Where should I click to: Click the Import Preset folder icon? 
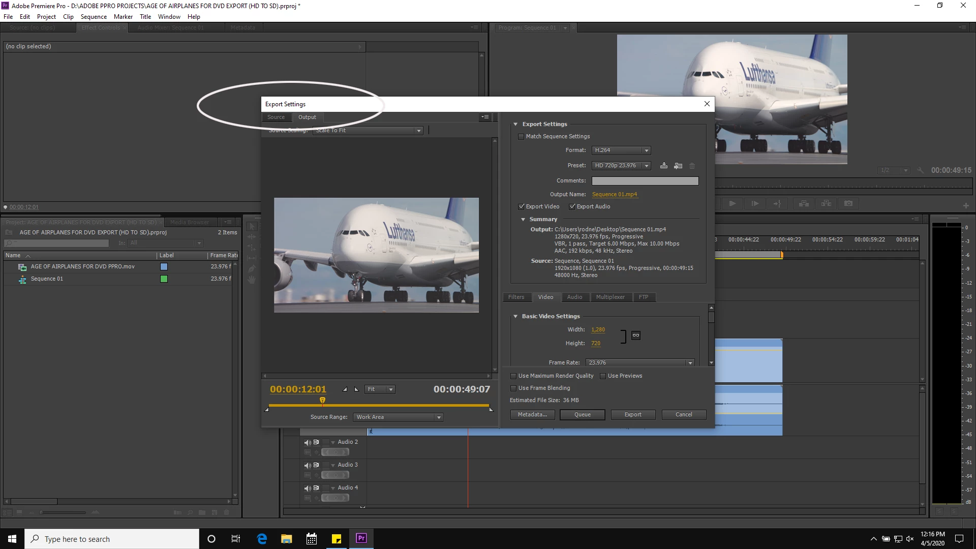[678, 166]
